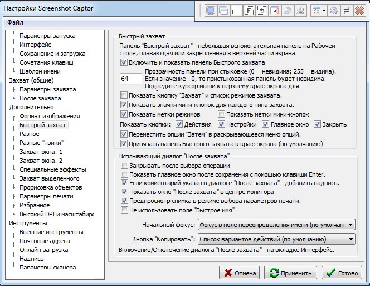Click the Применить button
Viewport: 370px width, 286px height.
point(290,273)
